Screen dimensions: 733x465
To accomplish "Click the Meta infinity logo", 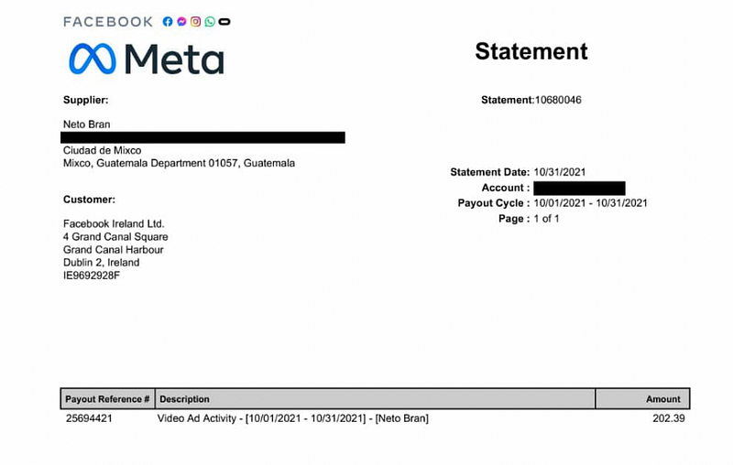I will click(93, 59).
